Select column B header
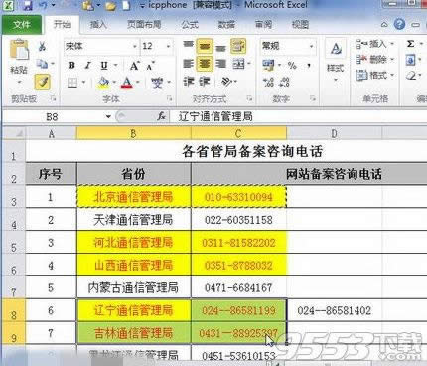The height and width of the screenshot is (366, 427). click(133, 134)
